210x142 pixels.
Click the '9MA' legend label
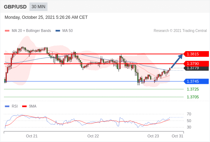[x=33, y=106]
